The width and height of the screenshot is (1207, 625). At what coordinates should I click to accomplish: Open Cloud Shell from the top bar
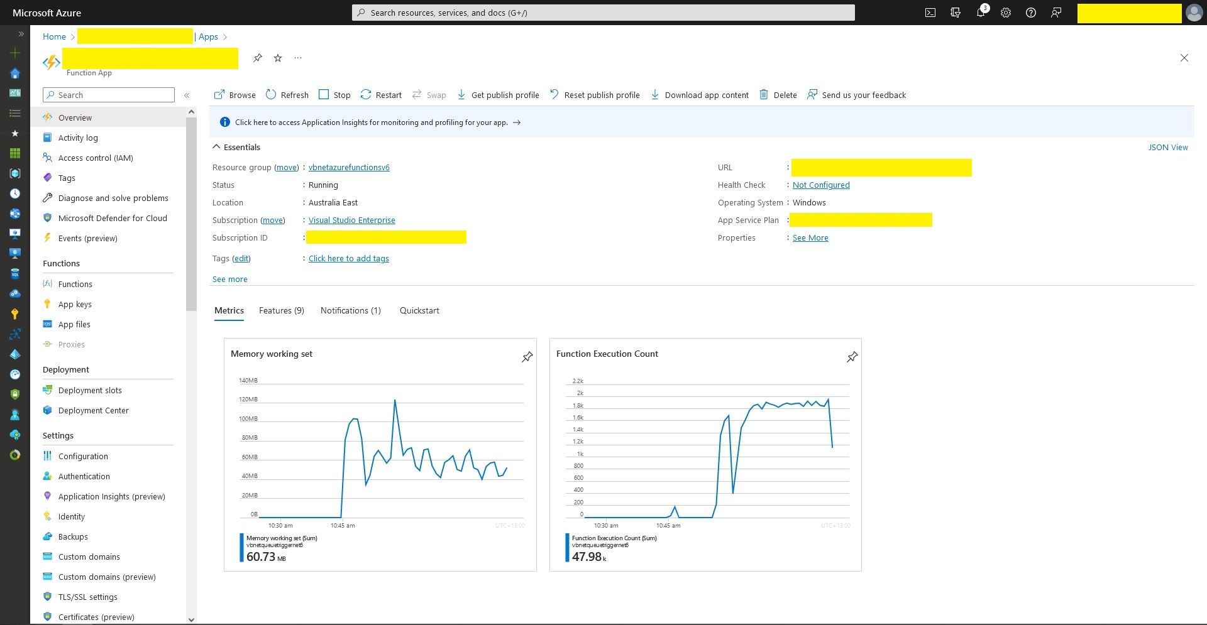pyautogui.click(x=930, y=13)
